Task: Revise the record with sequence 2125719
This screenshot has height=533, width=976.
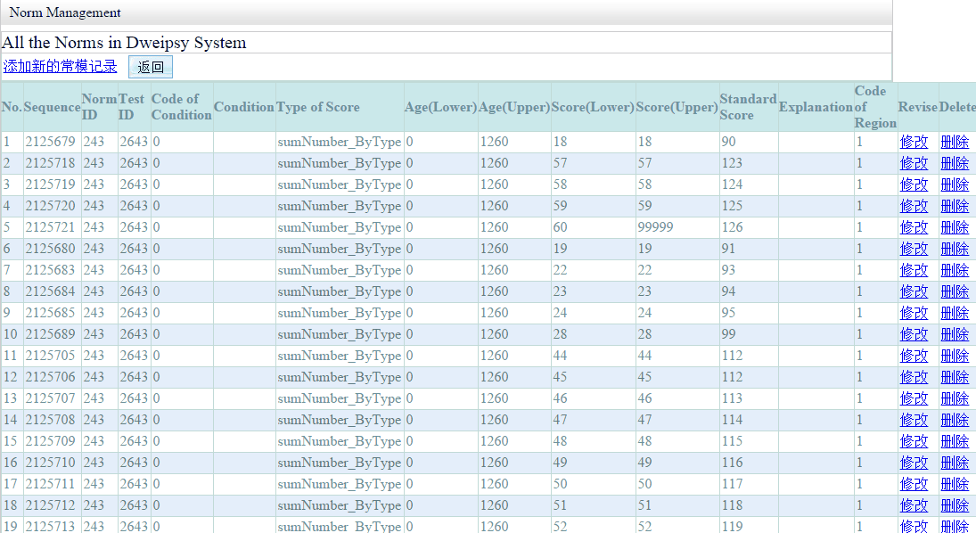Action: tap(914, 184)
